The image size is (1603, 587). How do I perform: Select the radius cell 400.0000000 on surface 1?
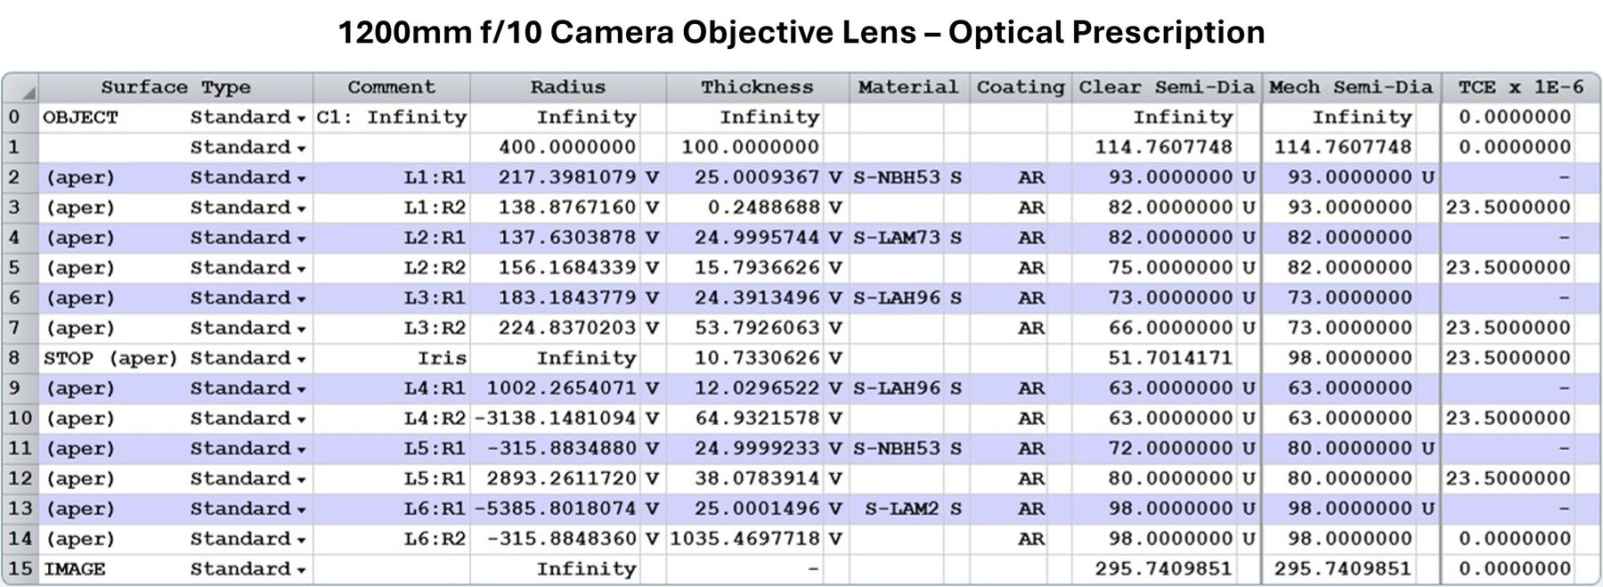pyautogui.click(x=567, y=147)
